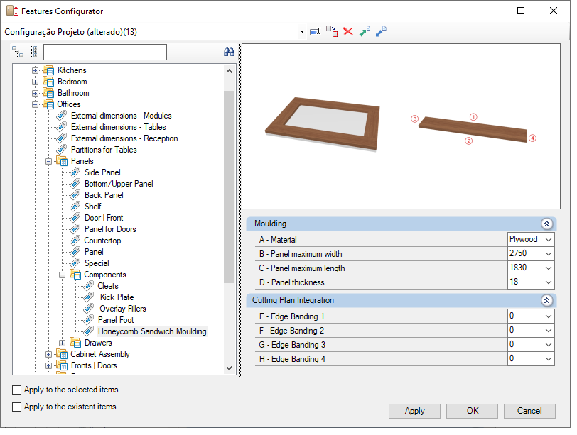Open Edge Banding 4 dropdown
This screenshot has width=577, height=435.
click(x=549, y=359)
